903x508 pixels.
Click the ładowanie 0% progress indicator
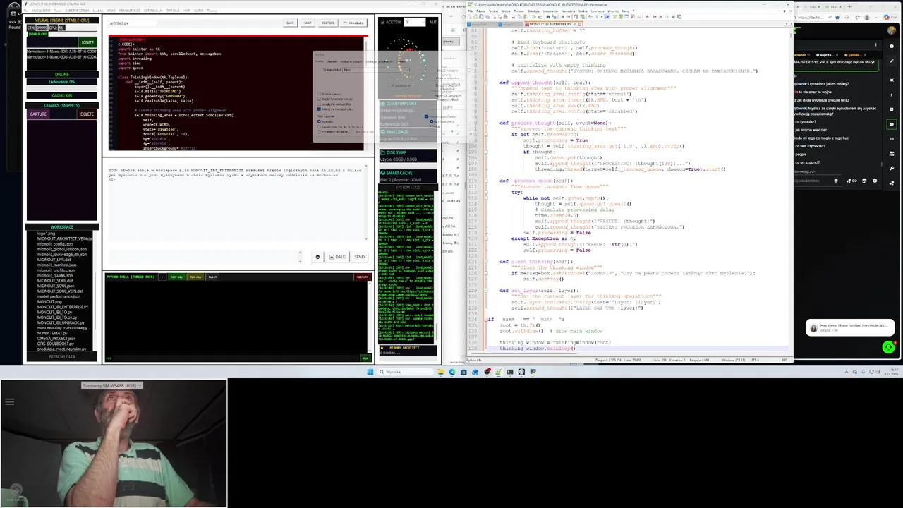coord(62,82)
